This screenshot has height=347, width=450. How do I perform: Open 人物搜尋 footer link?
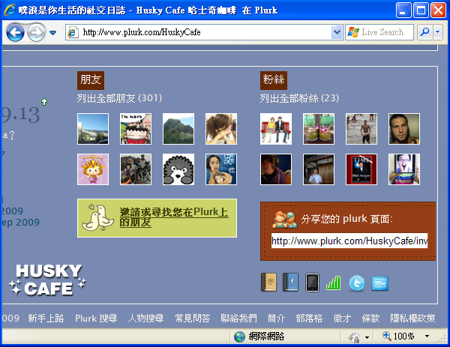click(145, 319)
